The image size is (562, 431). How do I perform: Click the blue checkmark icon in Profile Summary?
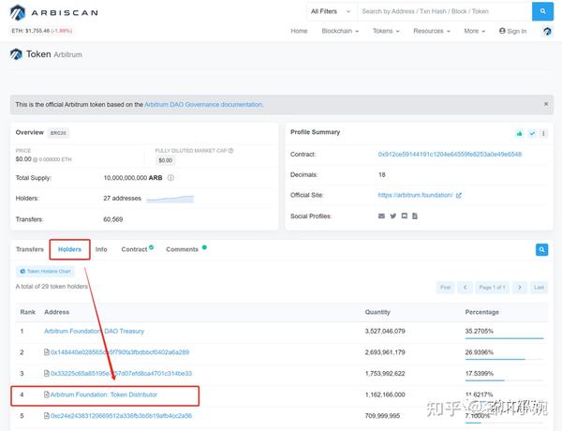click(x=532, y=133)
